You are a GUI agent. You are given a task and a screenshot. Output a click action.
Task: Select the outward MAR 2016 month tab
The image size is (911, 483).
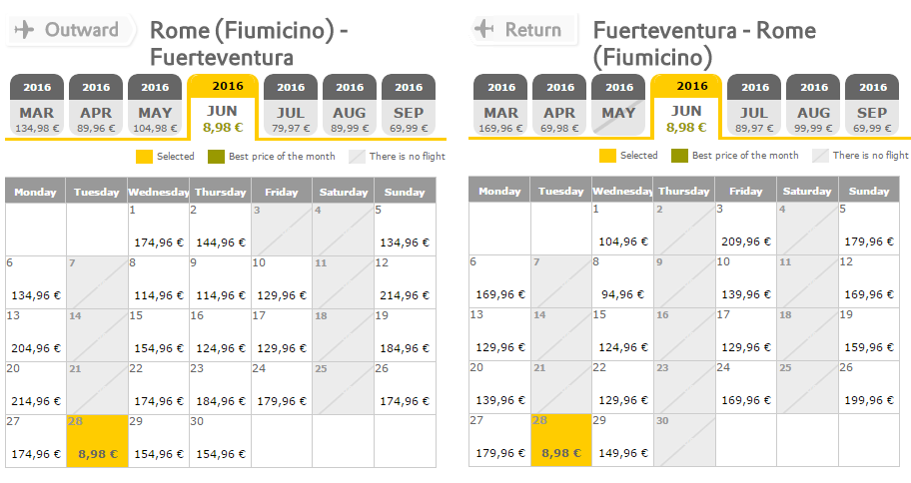point(37,105)
